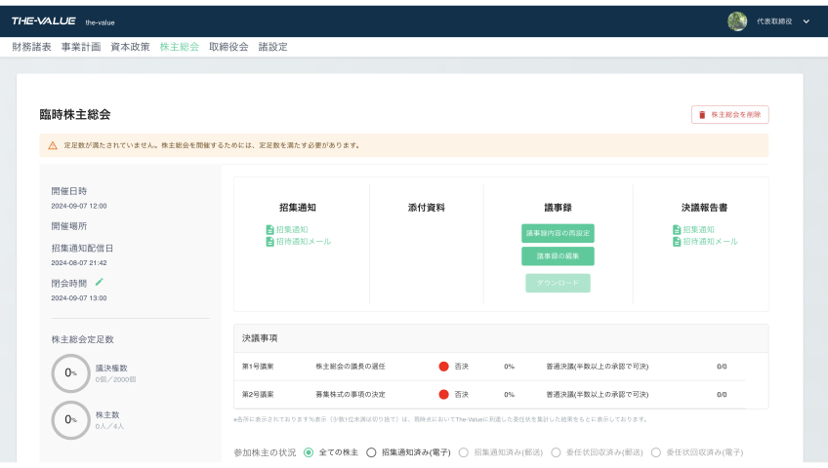Viewport: 828px width, 468px height.
Task: Click the 議決権数 0% progress circle
Action: point(70,373)
